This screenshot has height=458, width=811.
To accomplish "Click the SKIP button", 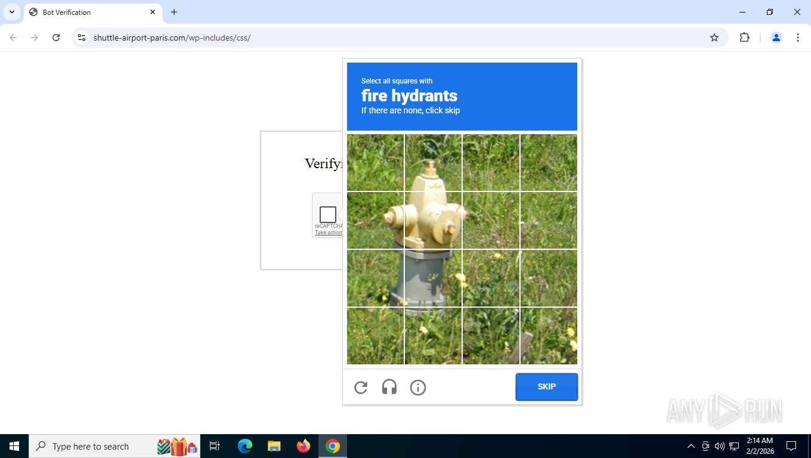I will (547, 387).
